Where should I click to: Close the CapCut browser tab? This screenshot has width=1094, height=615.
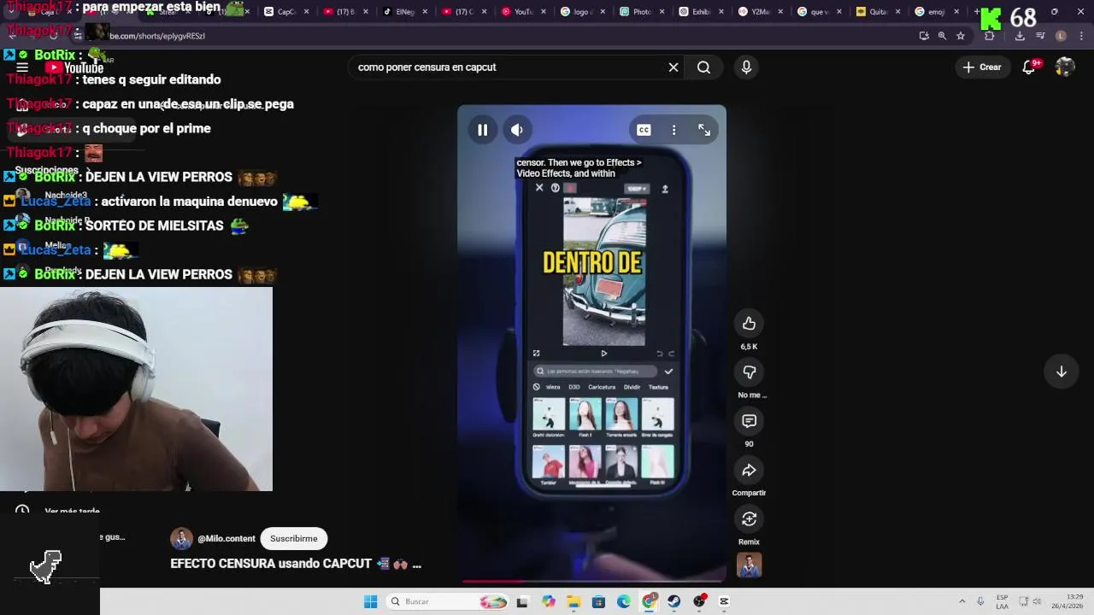pyautogui.click(x=307, y=12)
